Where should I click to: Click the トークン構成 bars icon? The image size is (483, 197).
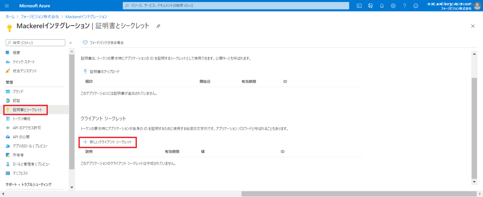coord(8,119)
